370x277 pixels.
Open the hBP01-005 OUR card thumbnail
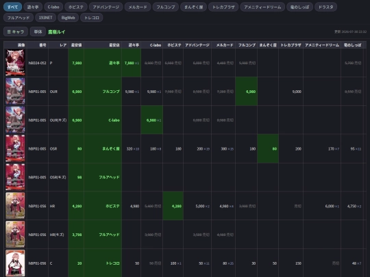15,91
